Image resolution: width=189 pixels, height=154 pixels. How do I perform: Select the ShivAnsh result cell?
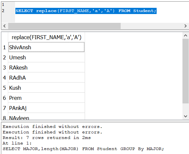tap(46, 47)
